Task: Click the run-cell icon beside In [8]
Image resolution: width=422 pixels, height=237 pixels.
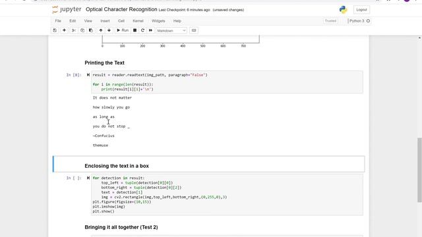Action: point(88,75)
